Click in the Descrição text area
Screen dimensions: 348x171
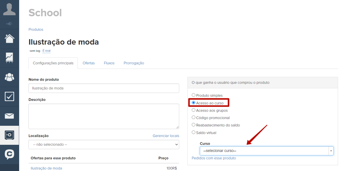tap(104, 116)
